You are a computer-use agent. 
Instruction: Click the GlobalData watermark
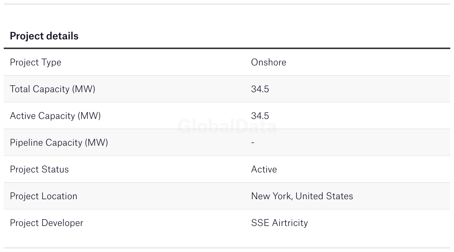(x=227, y=127)
